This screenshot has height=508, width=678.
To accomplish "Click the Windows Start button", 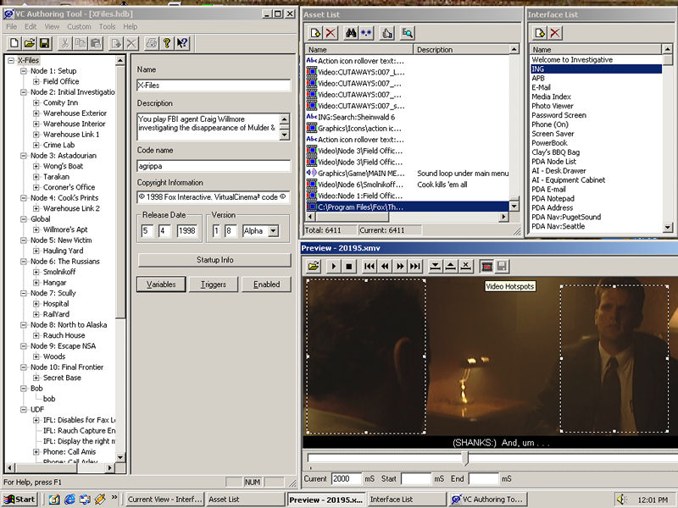I will 19,499.
